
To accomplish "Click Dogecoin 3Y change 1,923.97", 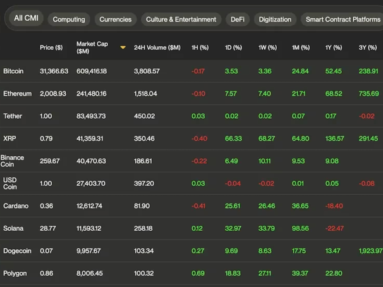I will (371, 251).
